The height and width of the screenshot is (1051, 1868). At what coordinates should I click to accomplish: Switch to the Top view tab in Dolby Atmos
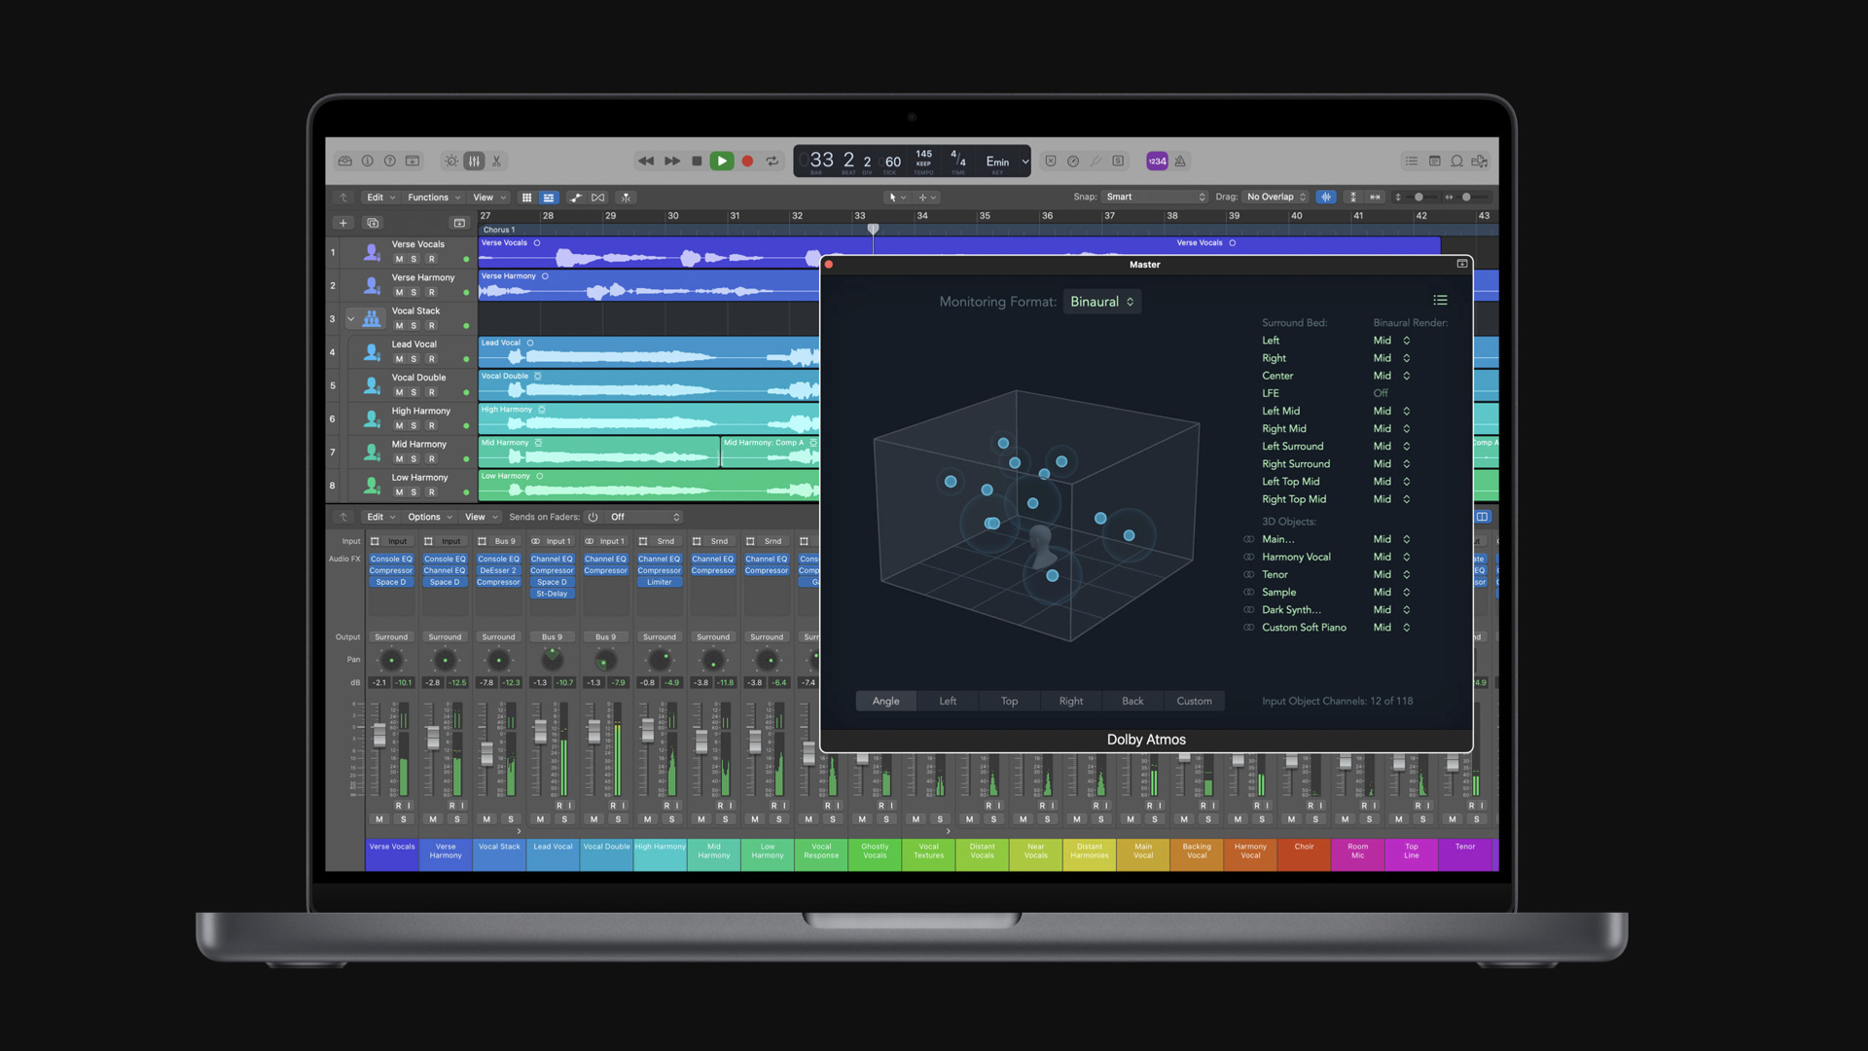coord(1009,701)
